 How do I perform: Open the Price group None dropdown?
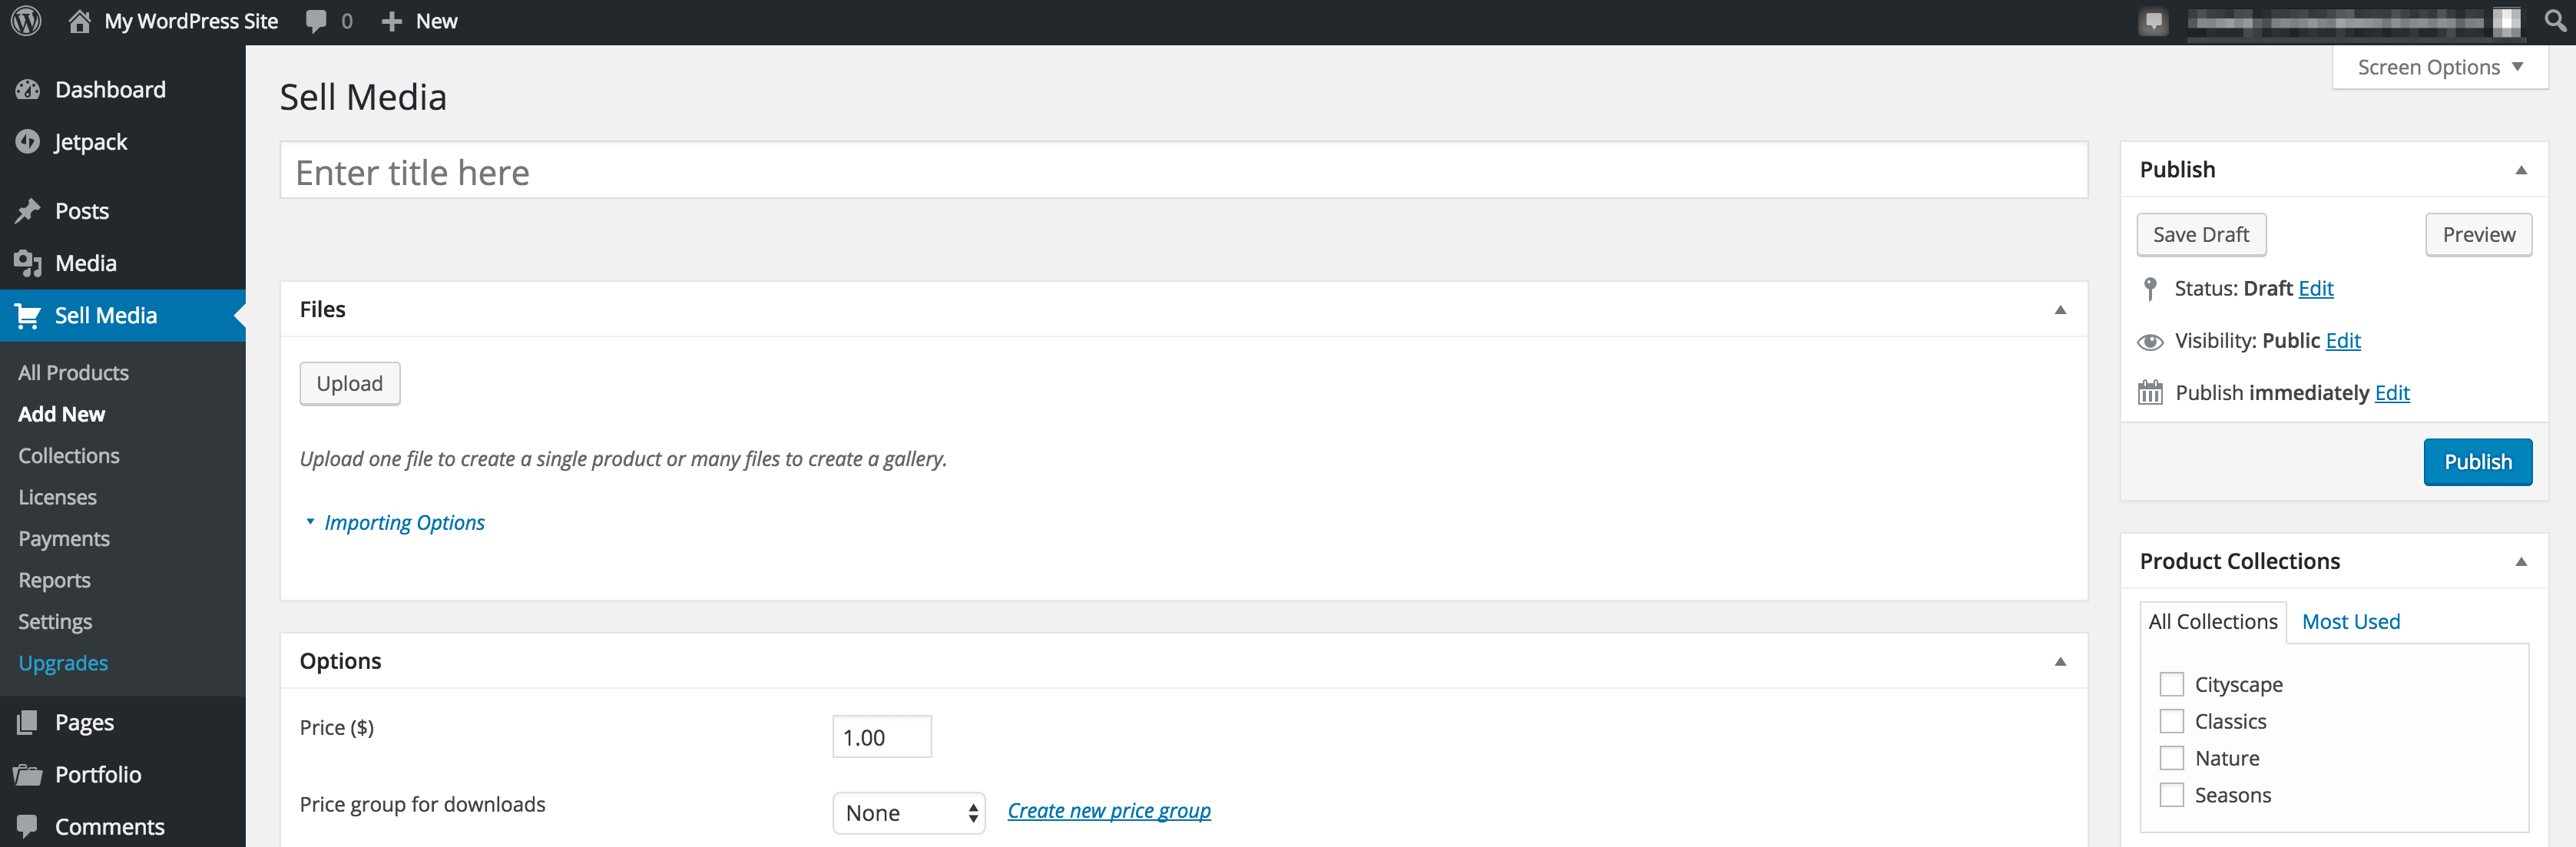click(x=908, y=813)
